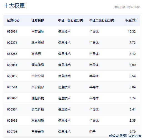Viewport: 143px width, 140px height.
Task: Click 信息技术 in the 三安光电 row
Action: 64,132
